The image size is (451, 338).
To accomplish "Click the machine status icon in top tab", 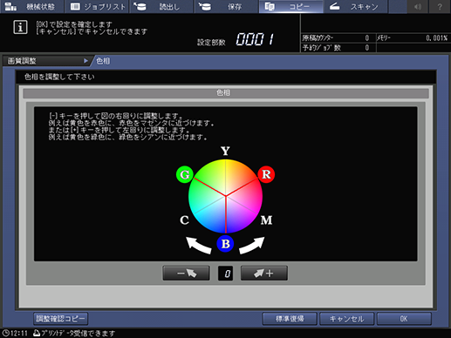I will pos(10,7).
